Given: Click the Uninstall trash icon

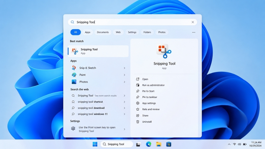Looking at the screenshot, I should tap(138, 122).
